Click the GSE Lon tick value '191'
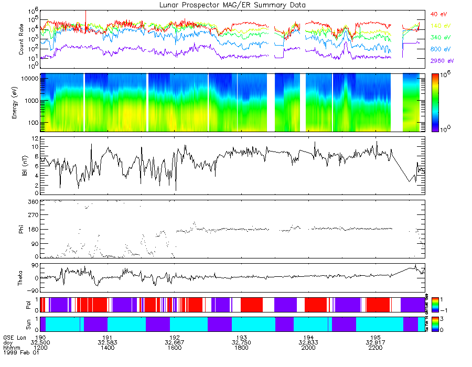Screen dimensions: 472x367 [x=108, y=338]
